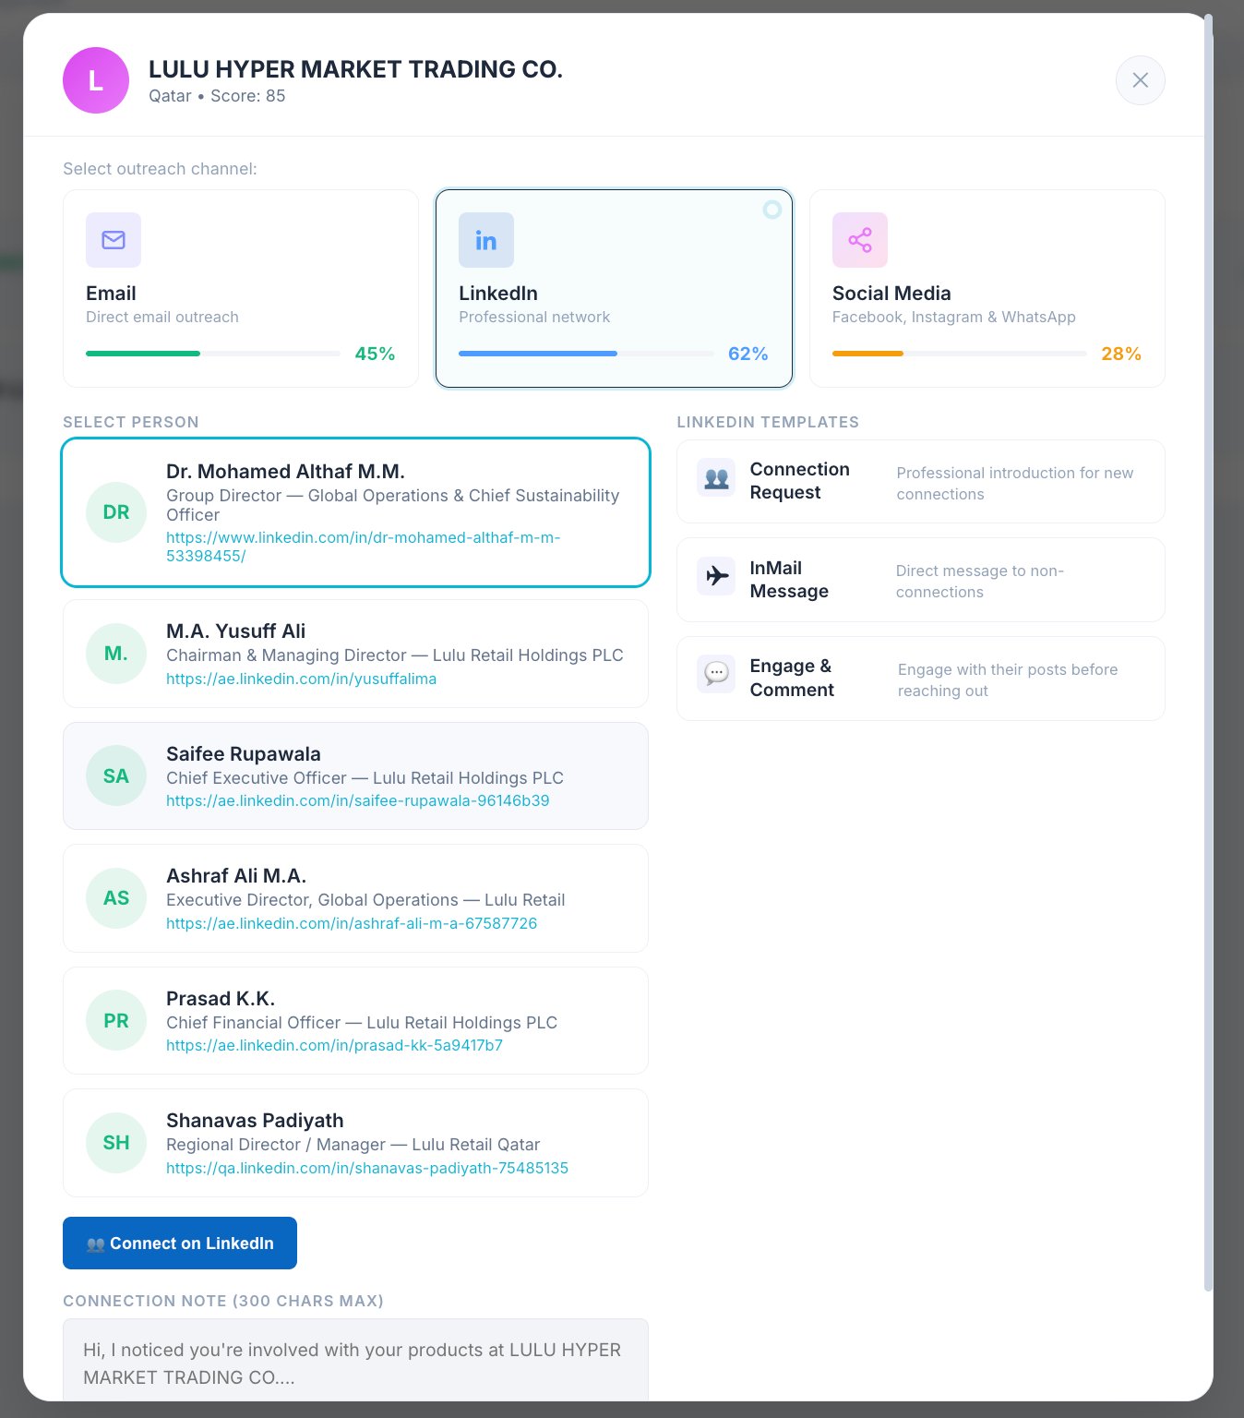Click the 'Qatar • Score: 85' subtitle
The image size is (1244, 1418).
point(217,96)
